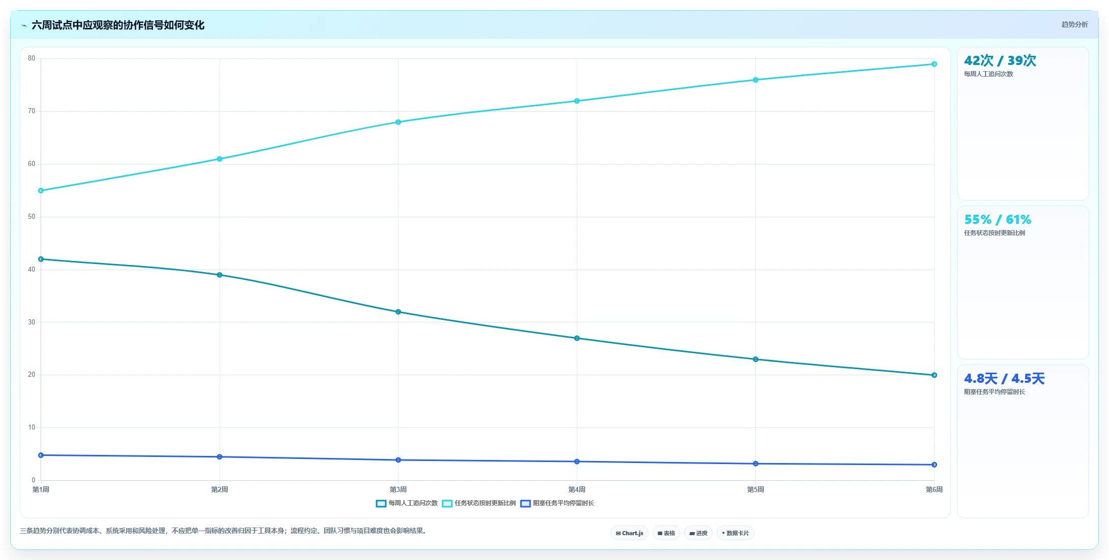Click the blue legend color box

[x=526, y=504]
